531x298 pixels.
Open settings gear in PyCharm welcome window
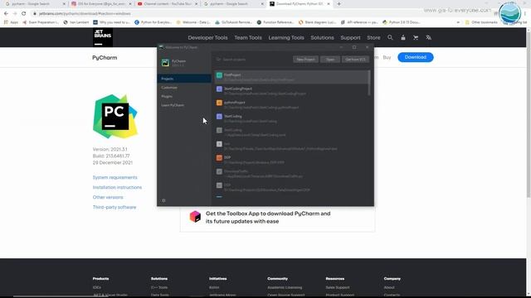point(163,200)
